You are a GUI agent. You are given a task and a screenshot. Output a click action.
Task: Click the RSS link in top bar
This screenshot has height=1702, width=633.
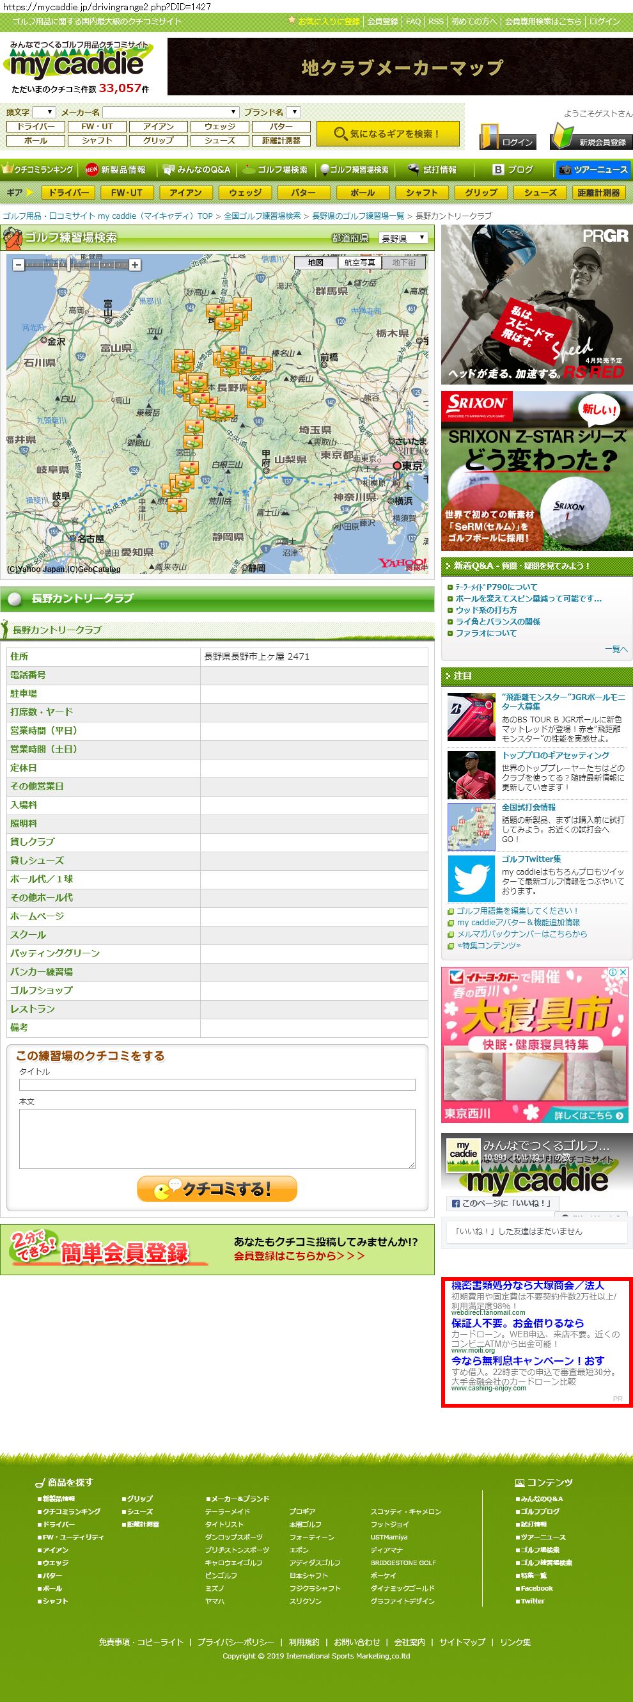tap(435, 21)
